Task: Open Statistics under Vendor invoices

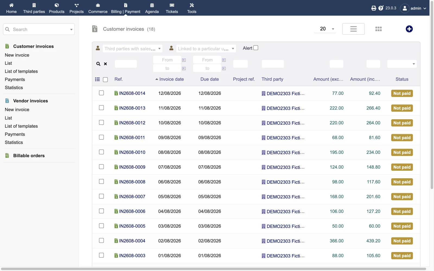Action: [14, 142]
